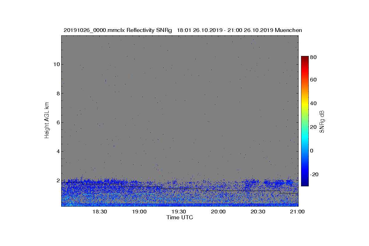This screenshot has height=246, width=369.
Task: Click the height tick label 6
Action: pos(58,122)
